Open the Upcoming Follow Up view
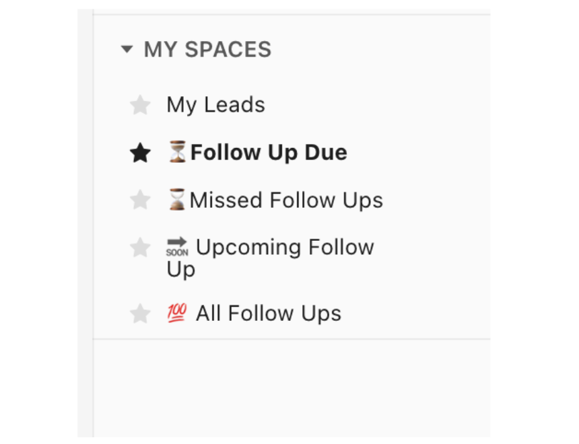Viewport: 579px width, 444px height. click(x=283, y=247)
